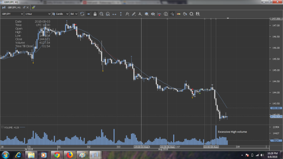Click the save chart disk icon

198,14
